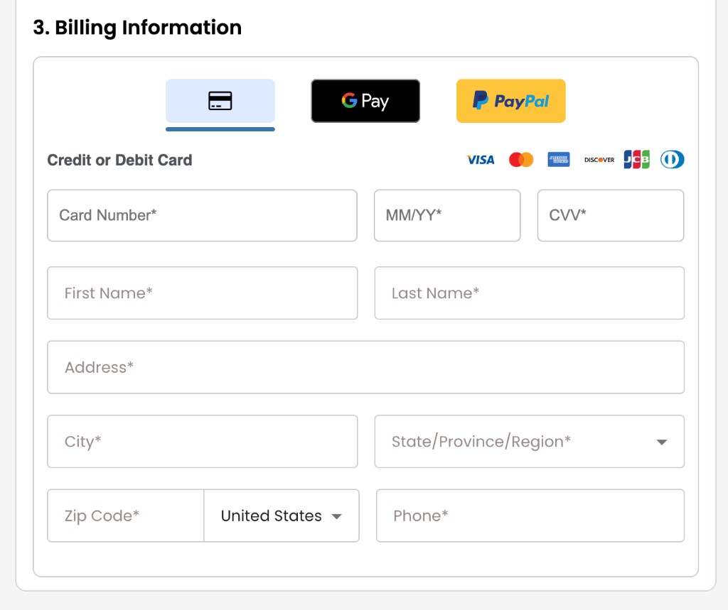This screenshot has width=728, height=610.
Task: Focus the Zip Code field
Action: pyautogui.click(x=125, y=516)
